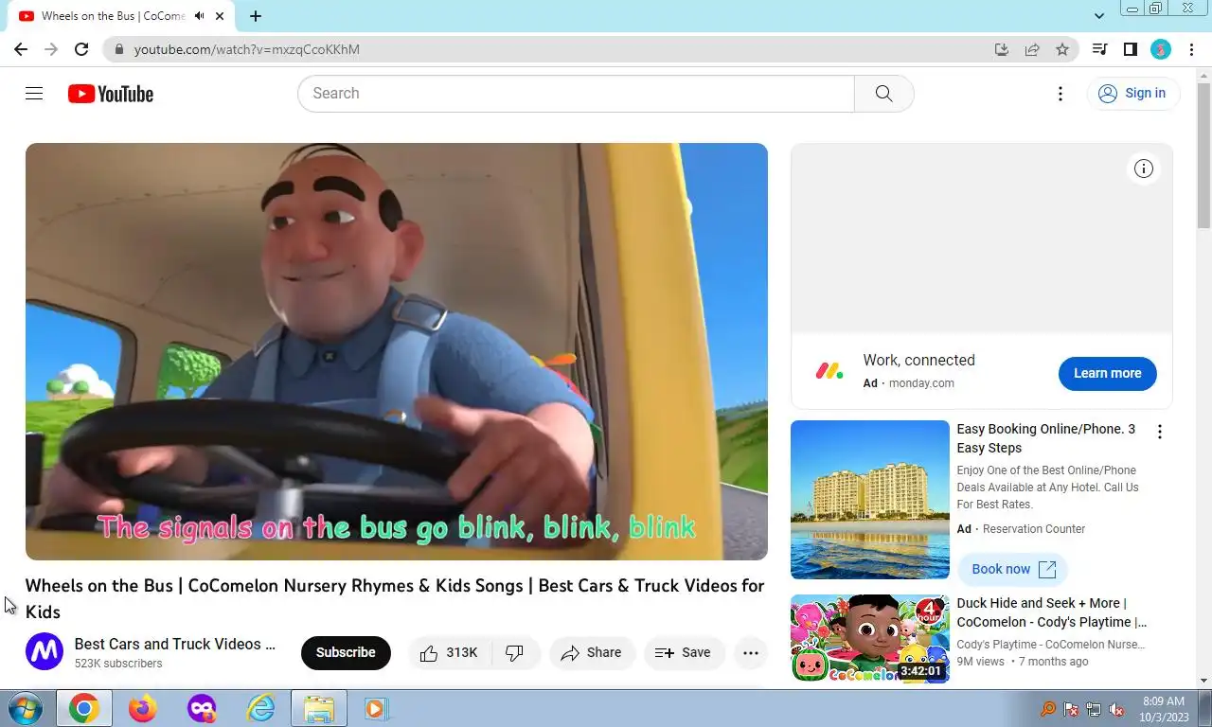Click Learn more on monday.com ad
Screen dimensions: 1212x727
(x=1107, y=373)
